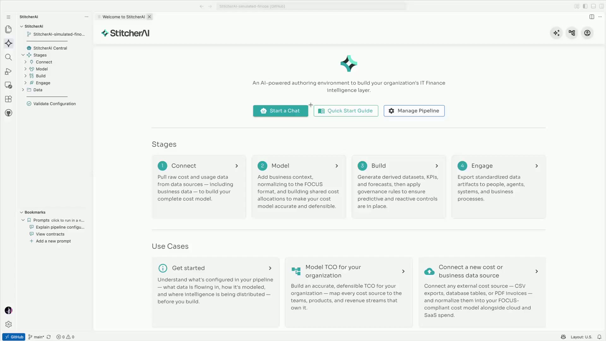
Task: Open the Explorer files icon in activity bar
Action: [9, 29]
